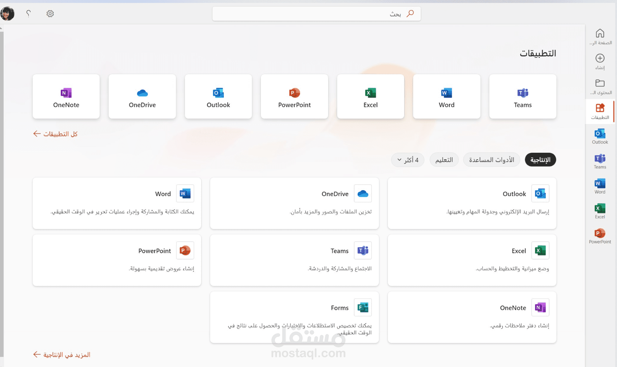Click Word icon in productivity card
Viewport: 617px width, 367px height.
(x=185, y=194)
